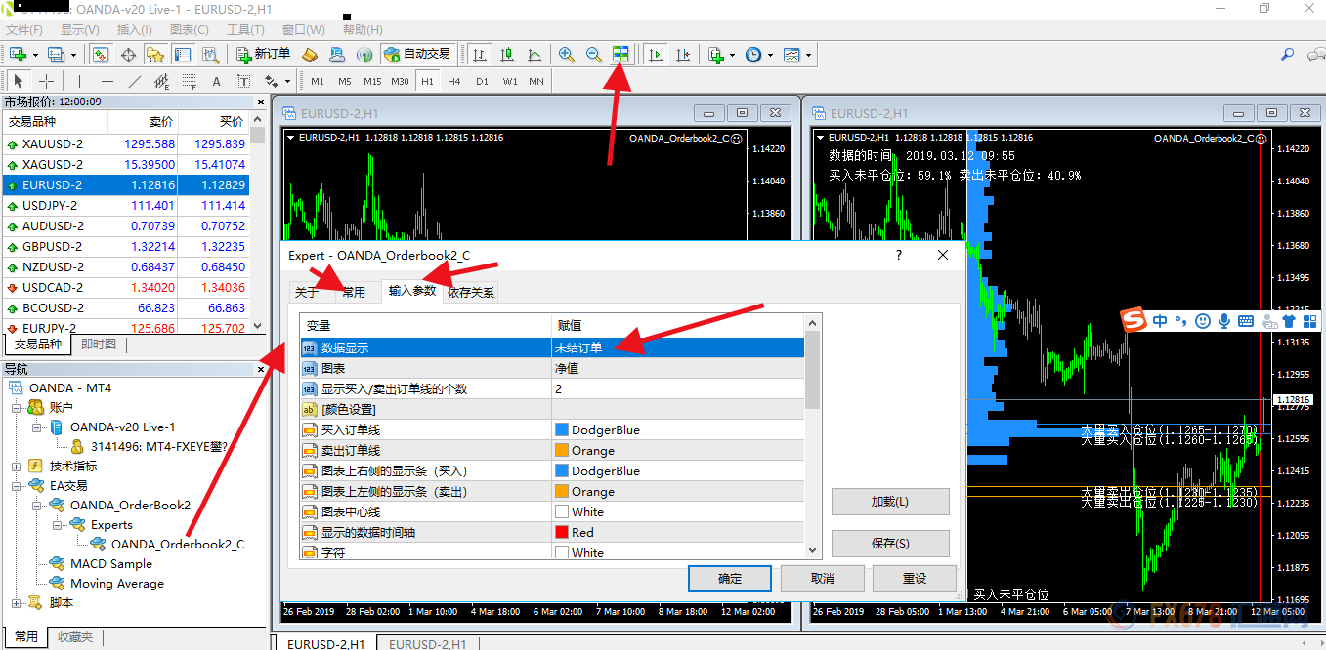
Task: Open a new chart from the toolbar
Action: point(18,55)
